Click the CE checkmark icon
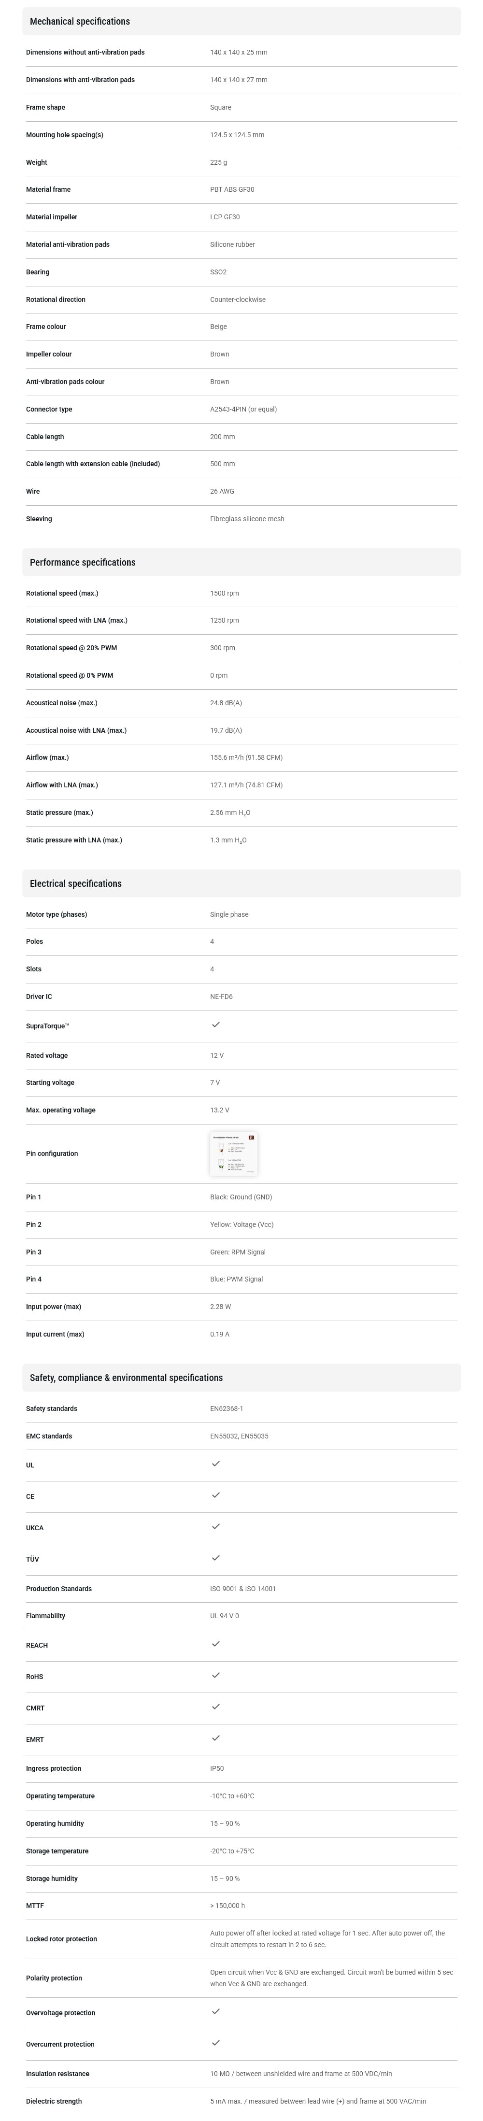Viewport: 483px width, 2121px height. pyautogui.click(x=215, y=1495)
